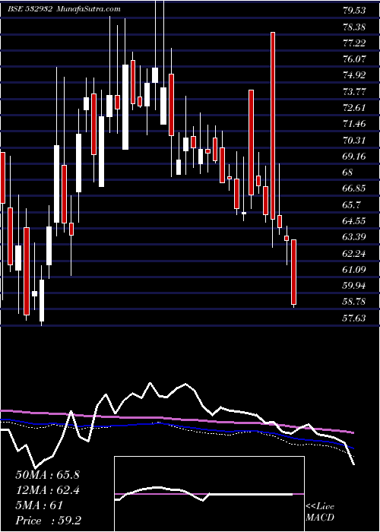Click the 70.31 price axis label
This screenshot has width=380, height=532.
point(354,140)
